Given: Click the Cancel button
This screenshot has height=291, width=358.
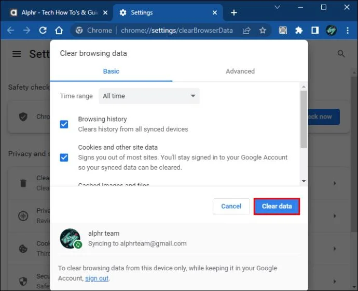Looking at the screenshot, I should pyautogui.click(x=231, y=206).
